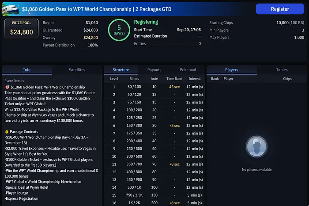Image resolution: width=309 pixels, height=206 pixels.
Task: Click the 100 / 200 blinds cell
Action: [x=134, y=110]
